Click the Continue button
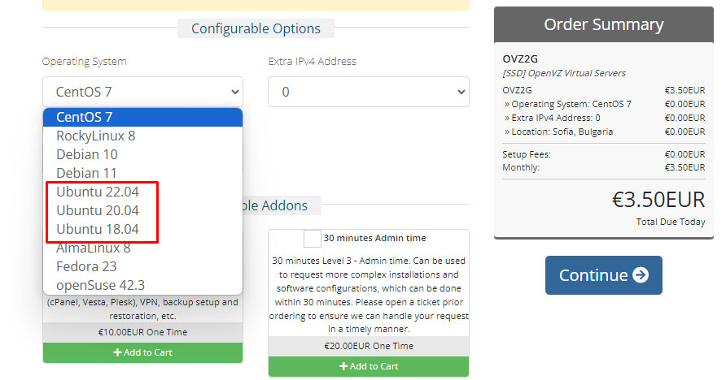The height and width of the screenshot is (380, 726). [604, 275]
